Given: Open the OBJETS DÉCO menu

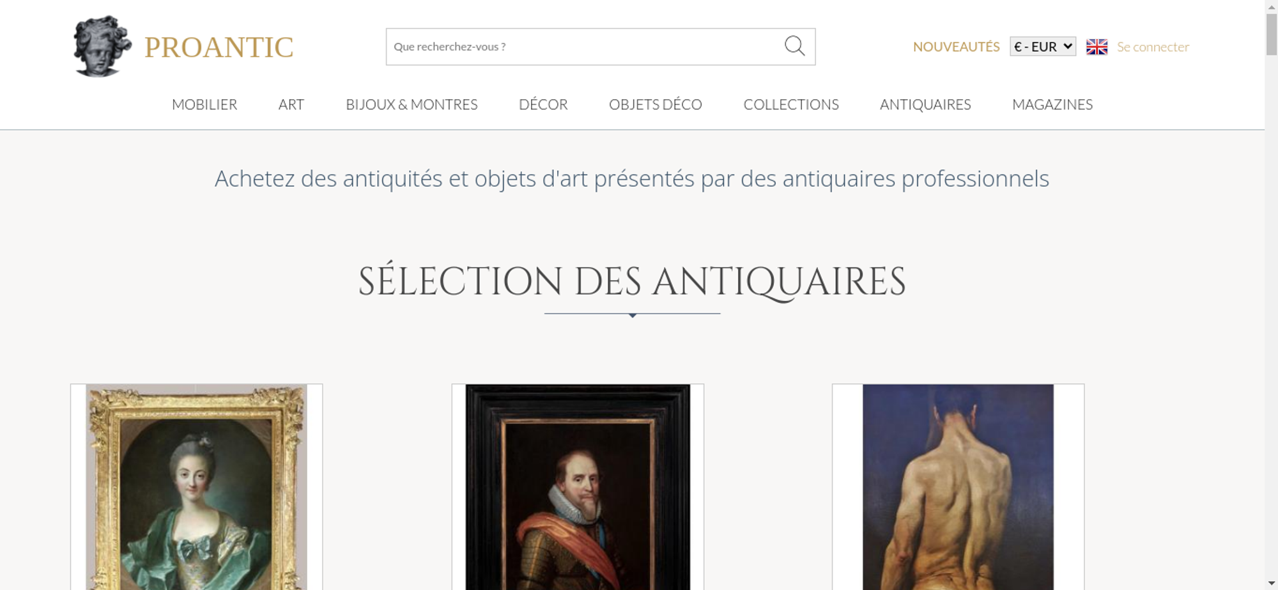Looking at the screenshot, I should coord(656,104).
